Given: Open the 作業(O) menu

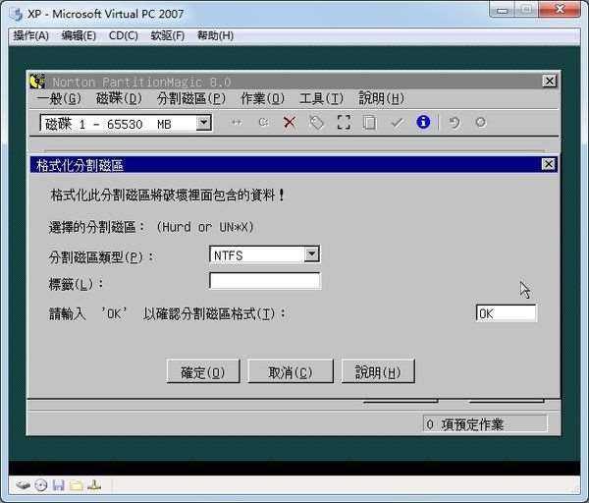Looking at the screenshot, I should pos(262,98).
